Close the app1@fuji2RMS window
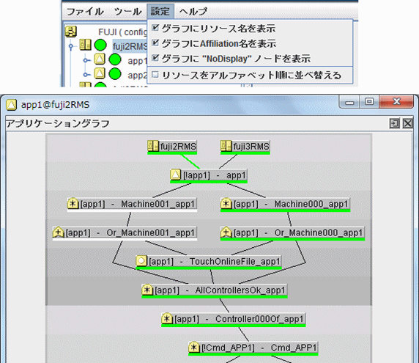The image size is (419, 363). click(396, 102)
